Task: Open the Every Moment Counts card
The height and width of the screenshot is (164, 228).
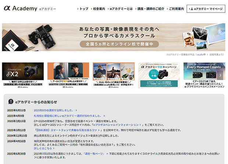Action: click(204, 75)
